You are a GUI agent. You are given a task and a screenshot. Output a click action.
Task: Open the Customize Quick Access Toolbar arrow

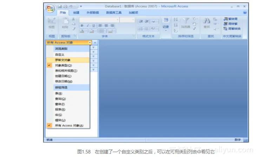click(81, 7)
